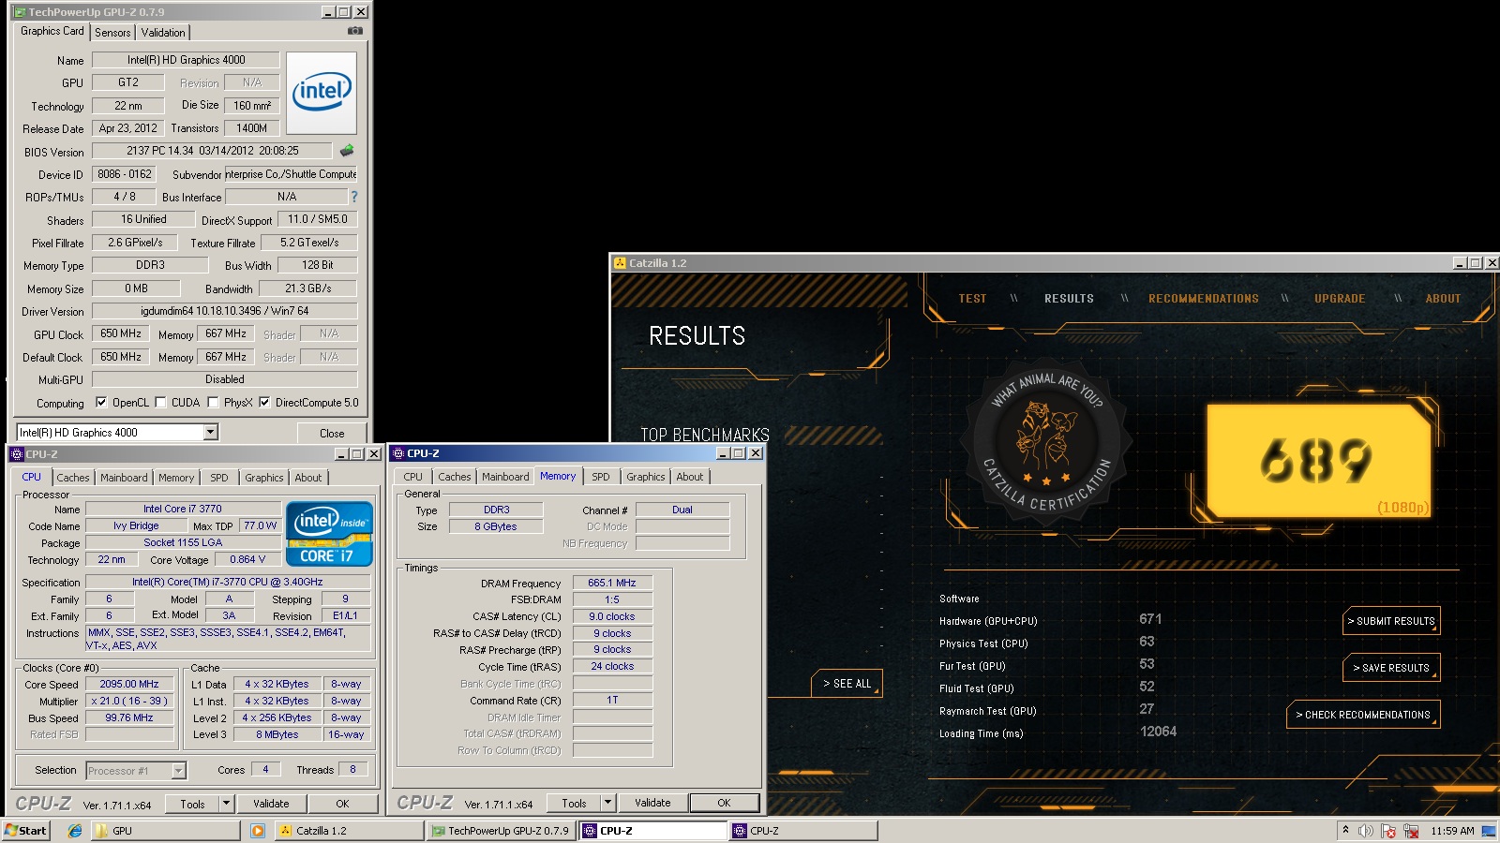This screenshot has height=843, width=1500.
Task: Show hidden tray icons arrow
Action: 1345,830
